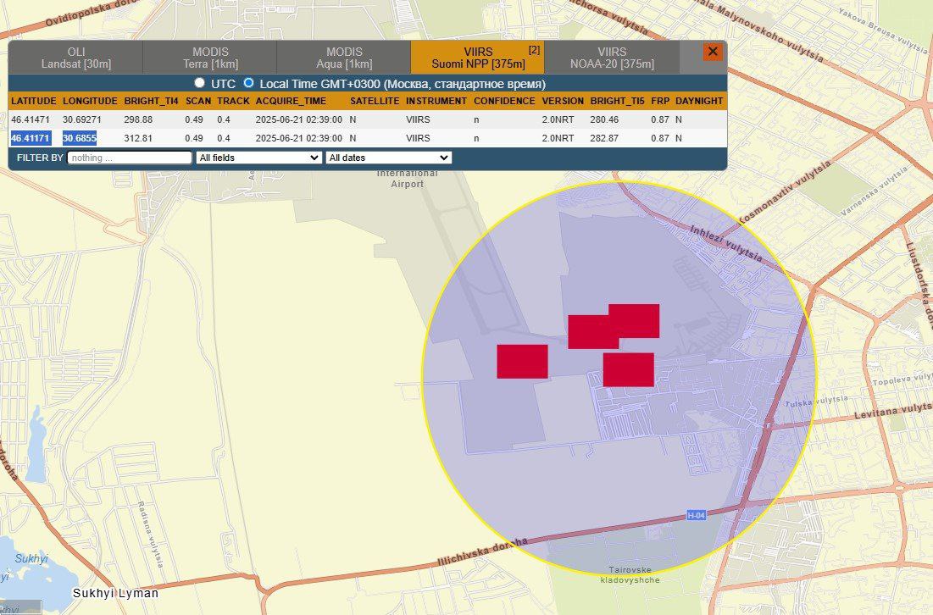Switch to the MODIS Terra [1km] tab

pyautogui.click(x=210, y=58)
